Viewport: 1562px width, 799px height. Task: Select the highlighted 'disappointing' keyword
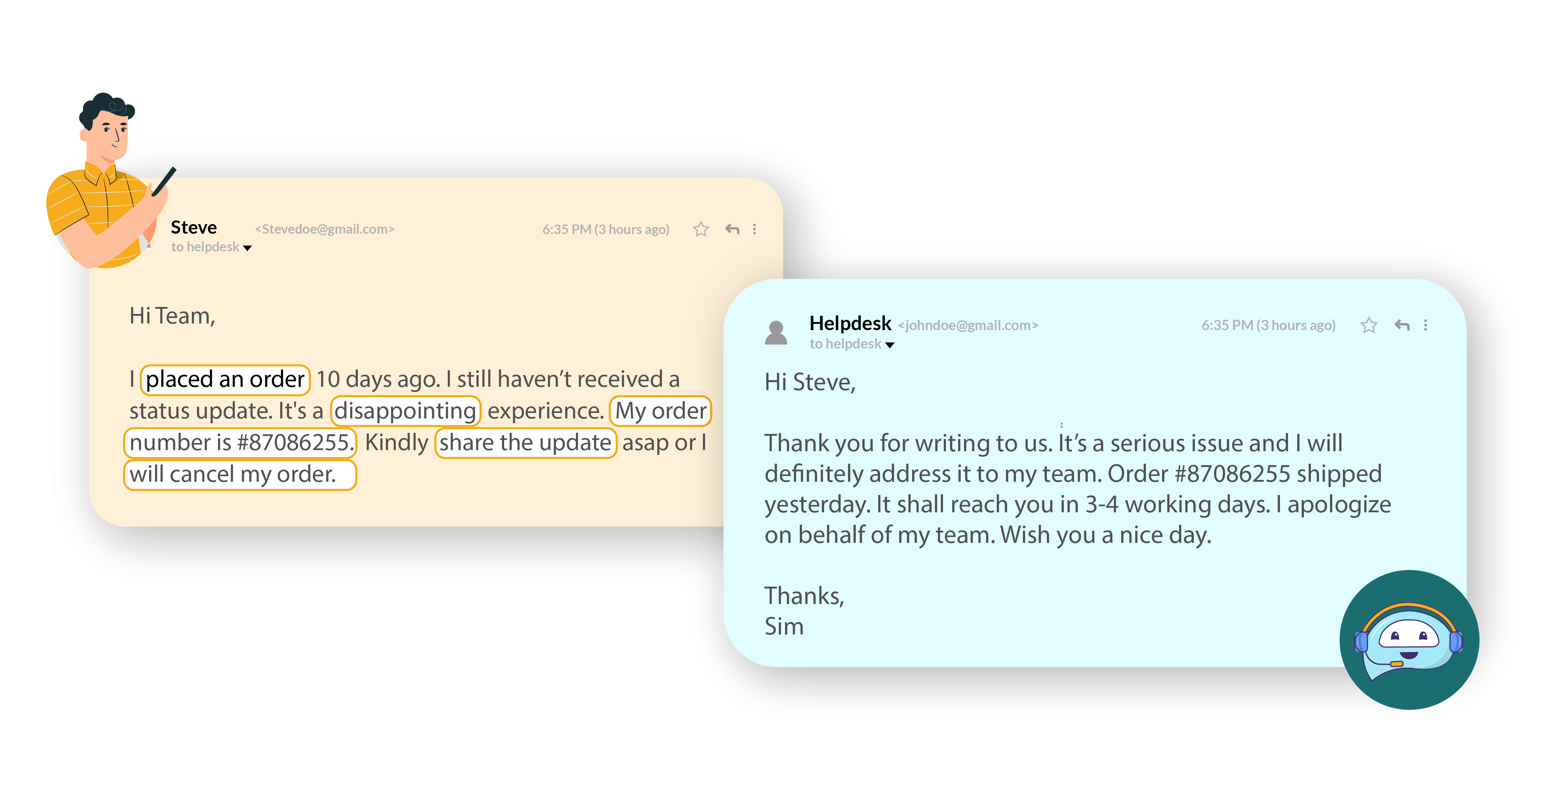click(x=405, y=411)
